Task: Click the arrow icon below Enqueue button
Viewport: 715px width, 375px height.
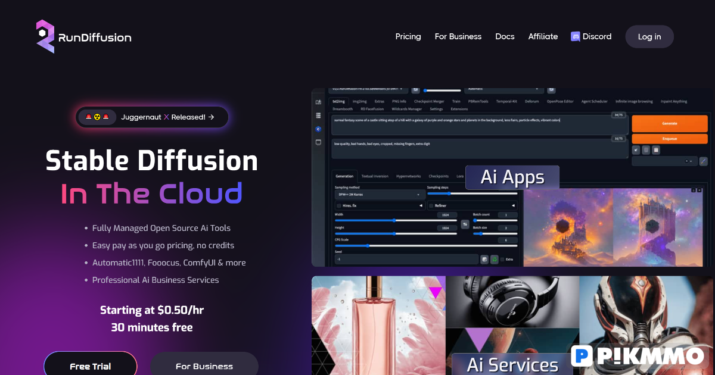Action: 636,150
